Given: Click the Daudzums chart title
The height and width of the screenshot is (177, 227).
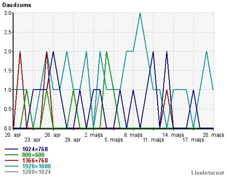Looking at the screenshot, I should pyautogui.click(x=17, y=5).
